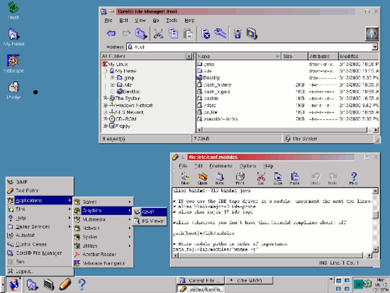Screen dimensions: 390x293
Task: Expand the CD-ROM tree node
Action: tap(106, 119)
